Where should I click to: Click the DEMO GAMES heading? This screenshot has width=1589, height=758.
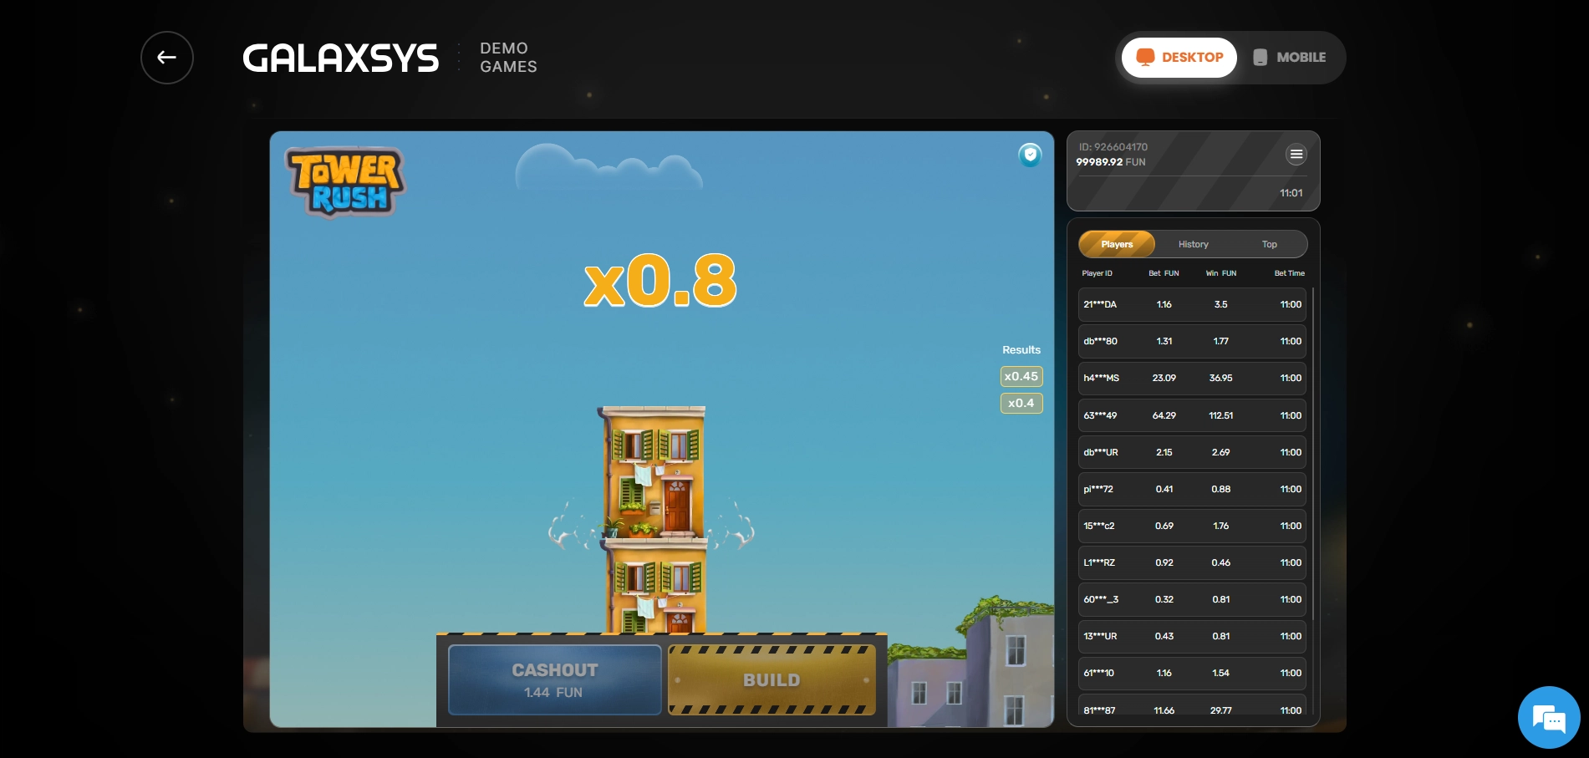click(508, 58)
